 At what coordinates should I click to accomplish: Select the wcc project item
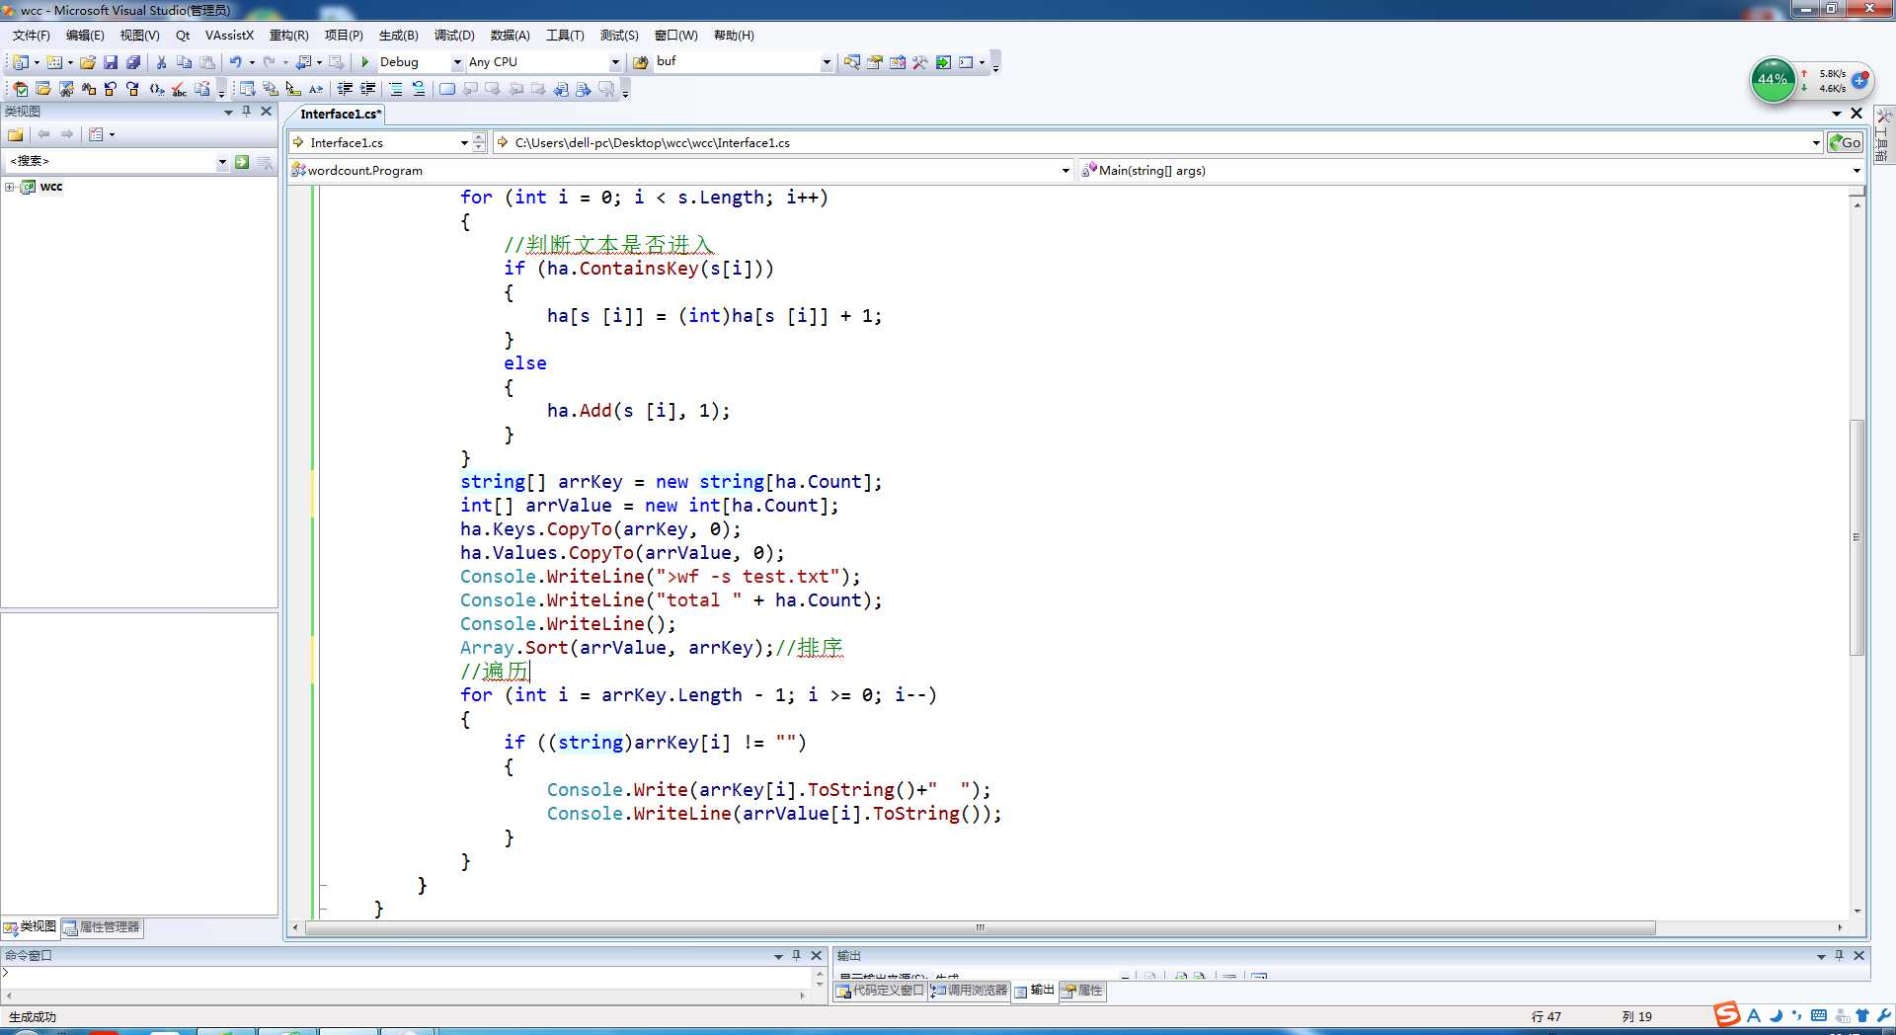pos(50,187)
